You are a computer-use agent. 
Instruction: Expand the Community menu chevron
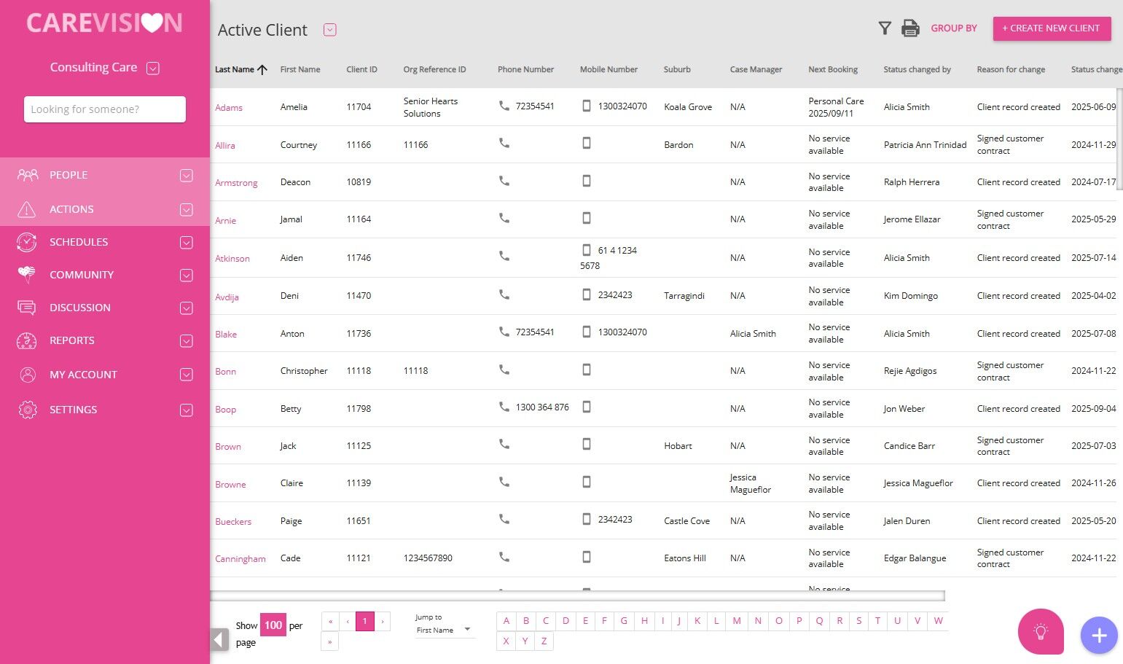pyautogui.click(x=187, y=275)
